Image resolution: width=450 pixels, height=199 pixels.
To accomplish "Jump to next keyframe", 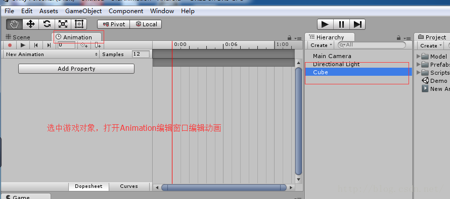I will [49, 45].
